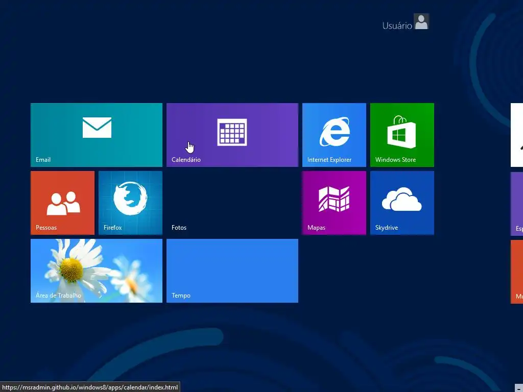Launch the Firefox tile

click(130, 203)
